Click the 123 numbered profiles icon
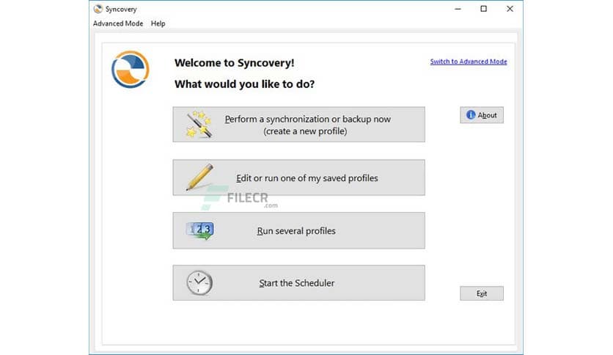The image size is (613, 355). (199, 230)
